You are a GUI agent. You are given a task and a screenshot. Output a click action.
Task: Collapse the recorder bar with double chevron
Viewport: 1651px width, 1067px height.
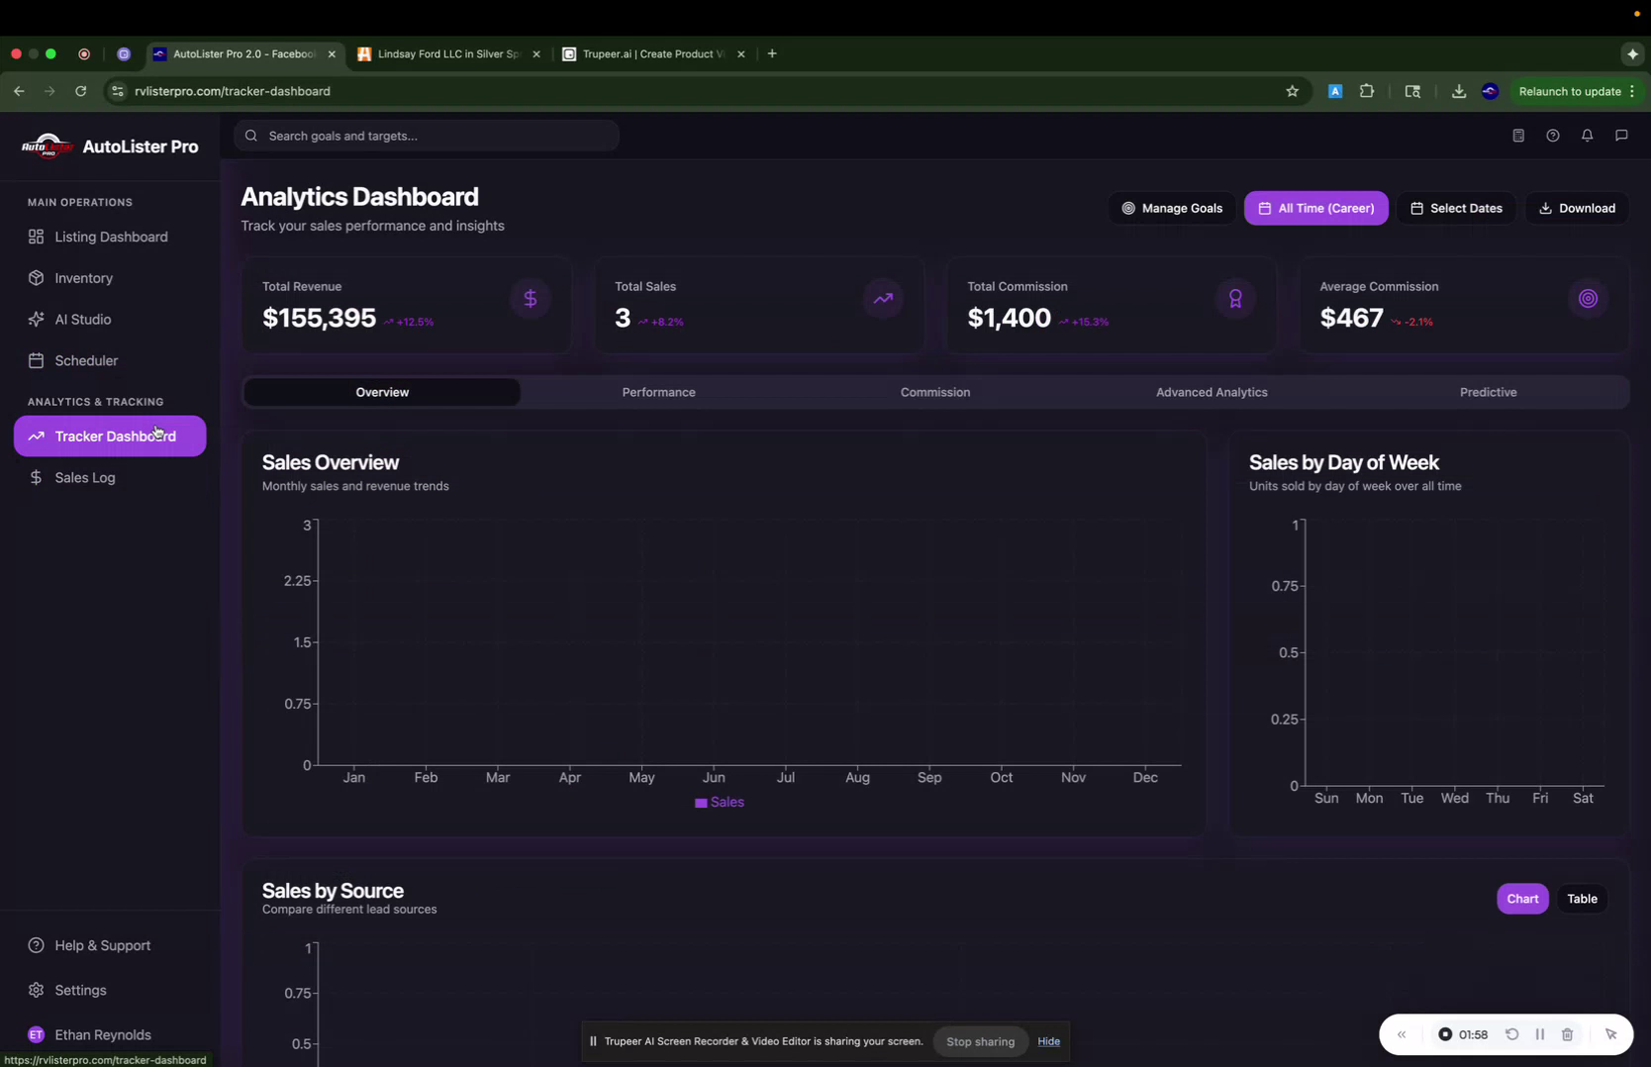[x=1401, y=1033]
